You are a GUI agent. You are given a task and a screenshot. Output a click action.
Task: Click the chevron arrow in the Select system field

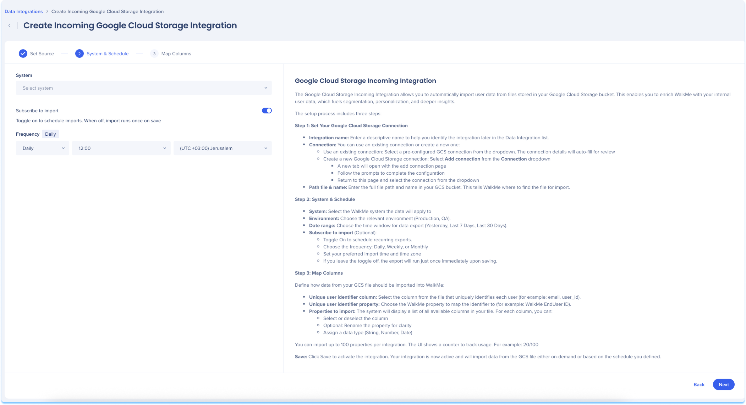(x=266, y=88)
